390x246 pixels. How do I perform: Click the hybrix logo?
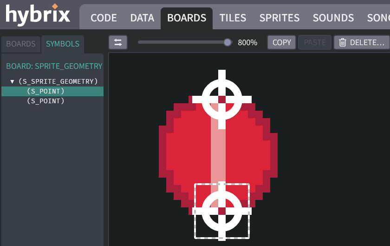pos(38,15)
